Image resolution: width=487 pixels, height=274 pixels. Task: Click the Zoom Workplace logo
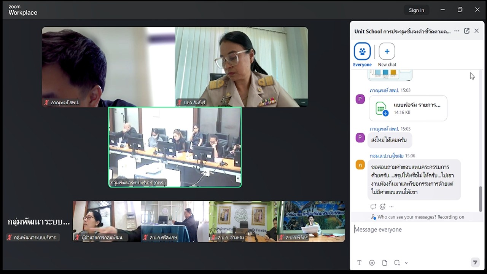coord(22,10)
